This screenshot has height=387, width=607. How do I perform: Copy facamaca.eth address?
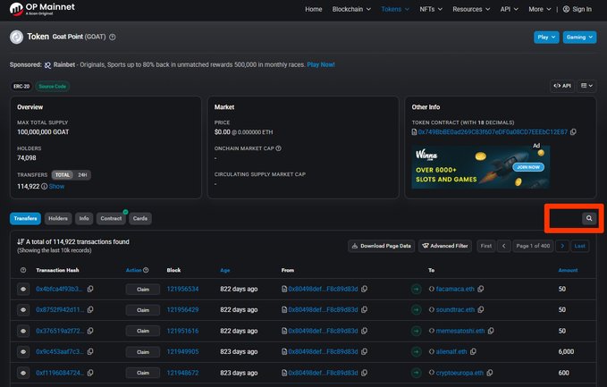click(x=480, y=289)
